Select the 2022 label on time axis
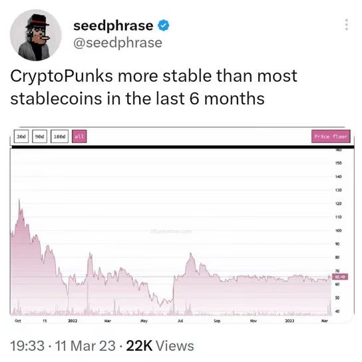 73,321
